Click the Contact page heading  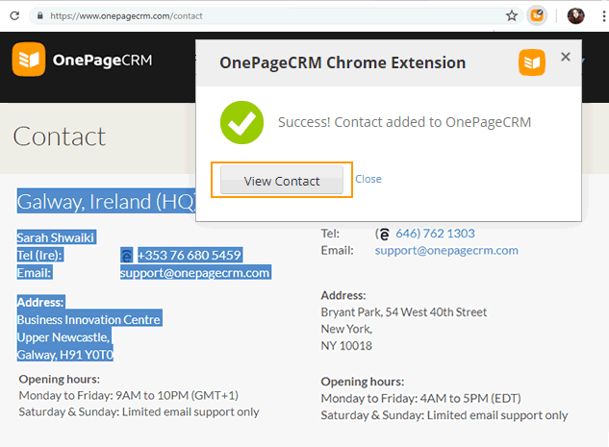pyautogui.click(x=59, y=137)
